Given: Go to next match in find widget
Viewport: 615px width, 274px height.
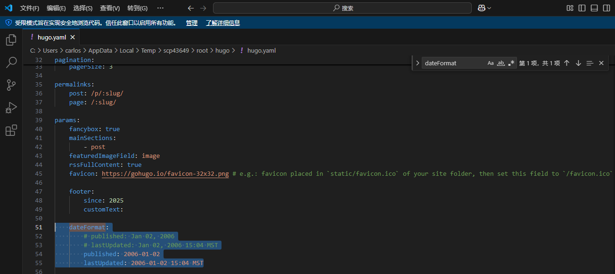Looking at the screenshot, I should pos(578,63).
